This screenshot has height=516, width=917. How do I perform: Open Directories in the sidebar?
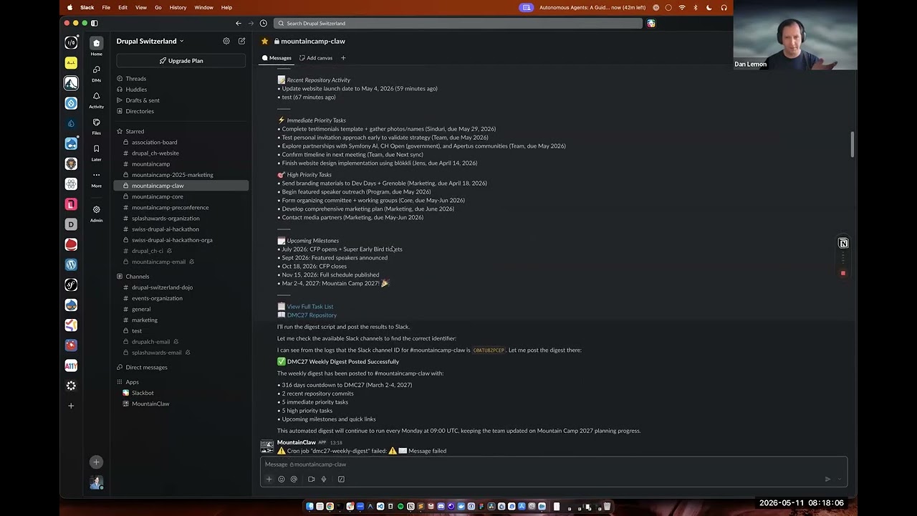[140, 111]
